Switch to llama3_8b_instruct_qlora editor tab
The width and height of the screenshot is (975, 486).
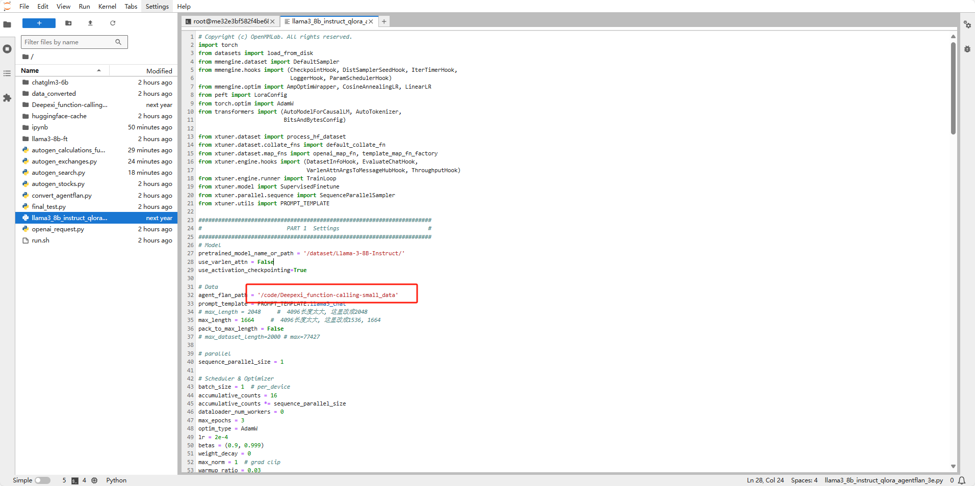[x=329, y=21]
